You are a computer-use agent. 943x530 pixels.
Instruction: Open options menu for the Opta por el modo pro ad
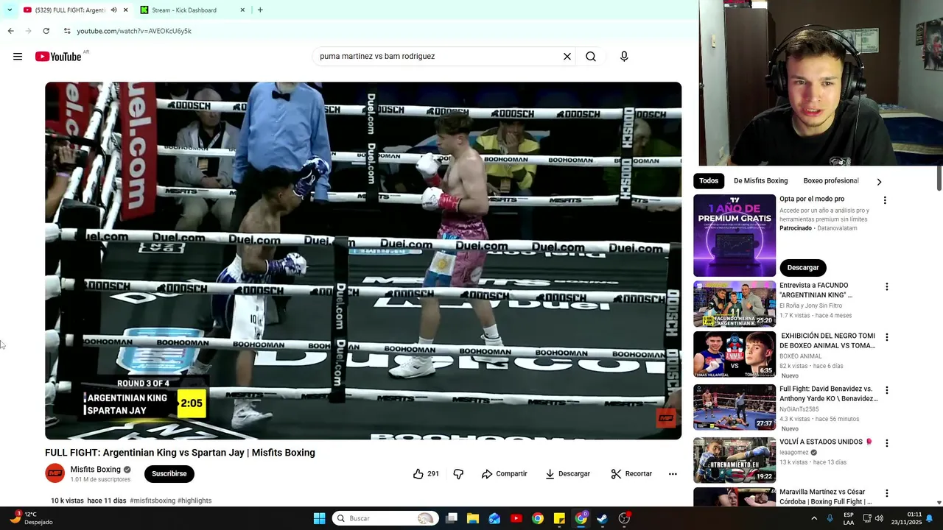coord(885,200)
